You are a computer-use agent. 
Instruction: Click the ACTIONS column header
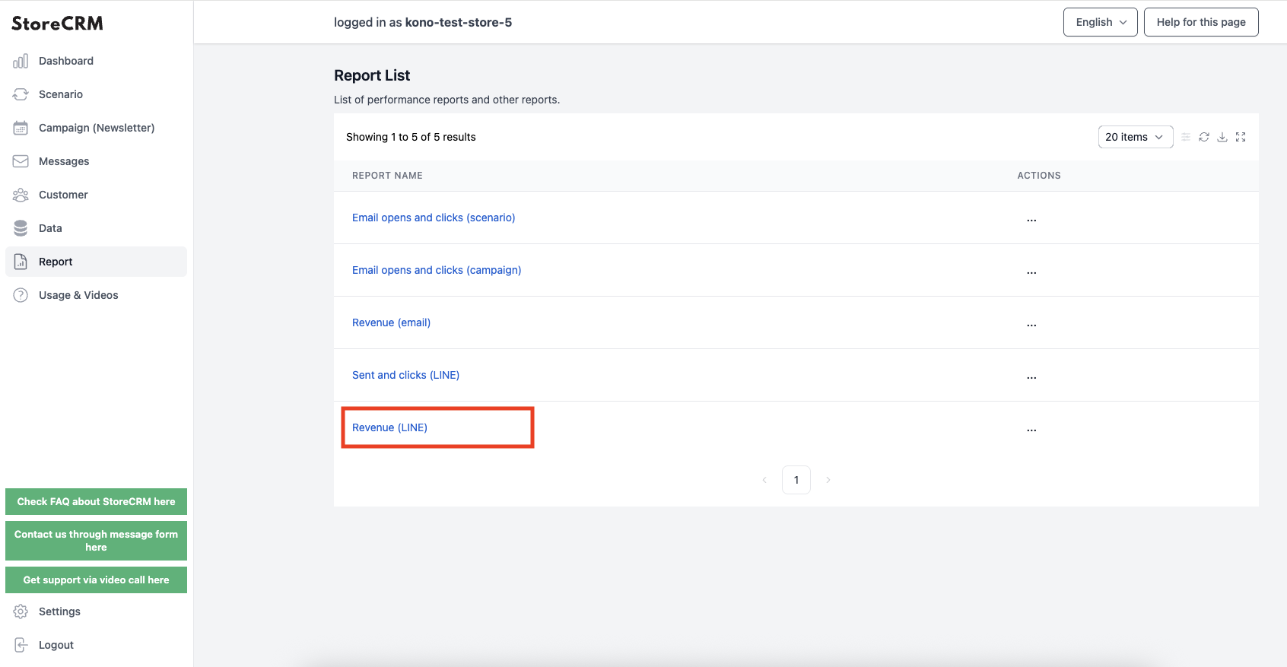pos(1039,176)
